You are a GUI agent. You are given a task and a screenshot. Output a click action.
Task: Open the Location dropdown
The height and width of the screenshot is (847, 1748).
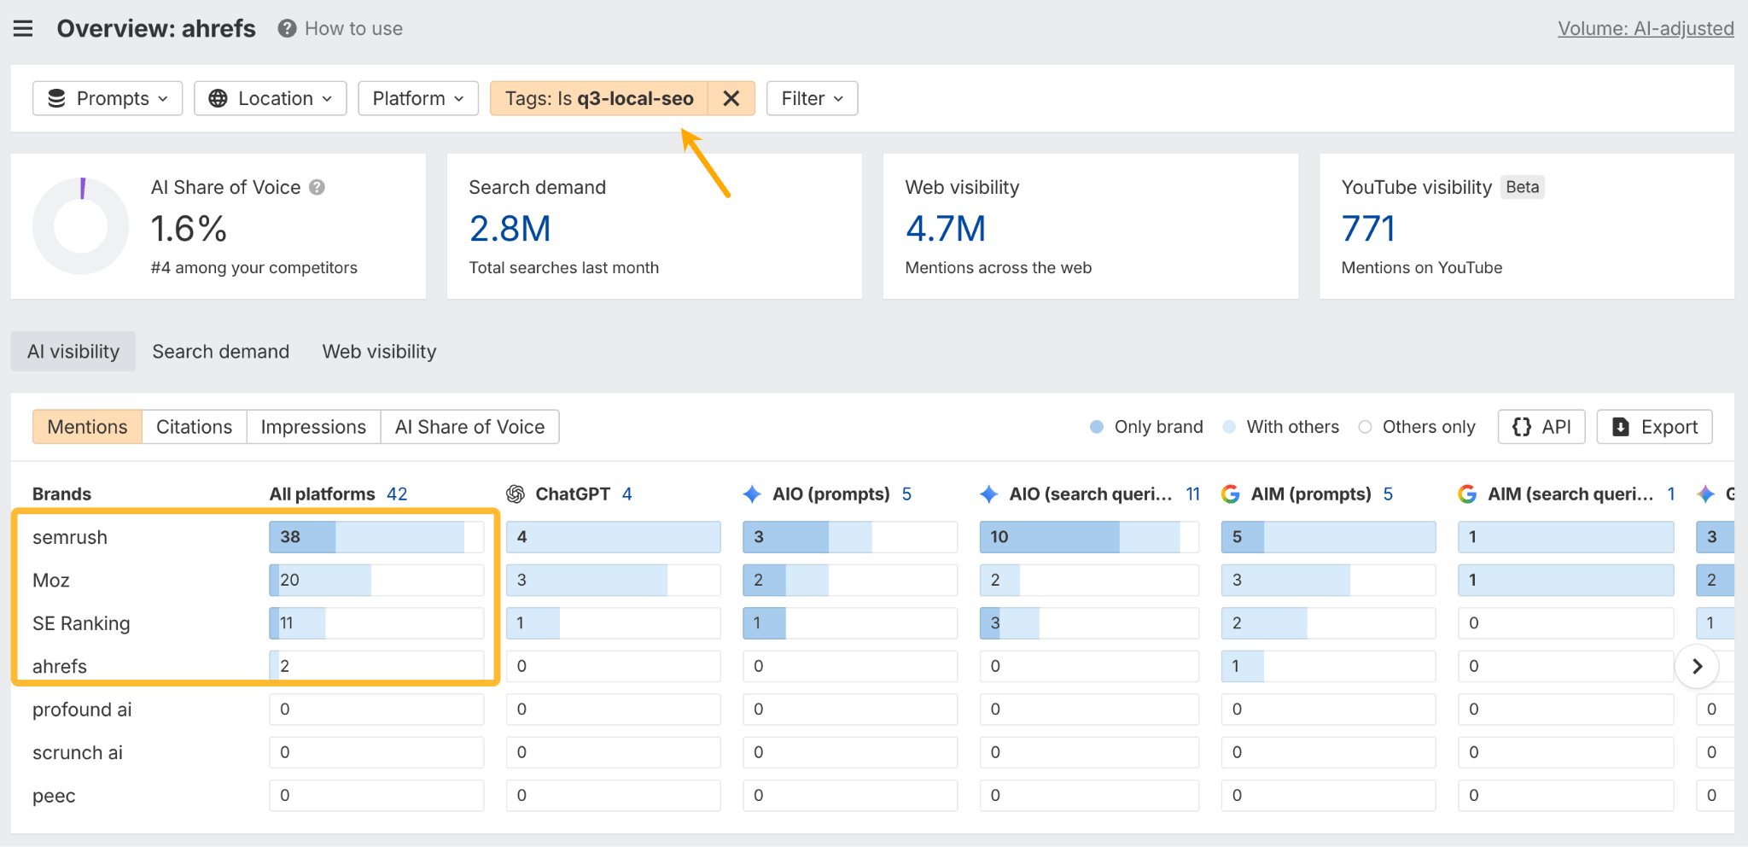pyautogui.click(x=271, y=98)
